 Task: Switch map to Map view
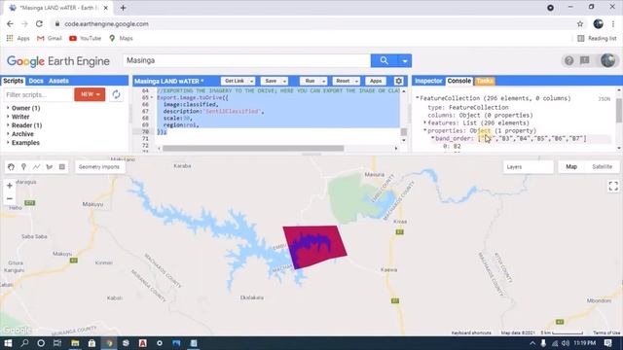[x=571, y=166]
